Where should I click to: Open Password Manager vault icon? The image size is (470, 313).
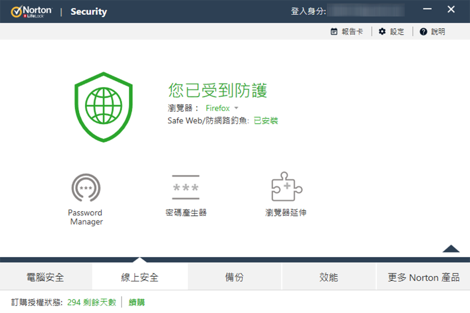click(86, 188)
